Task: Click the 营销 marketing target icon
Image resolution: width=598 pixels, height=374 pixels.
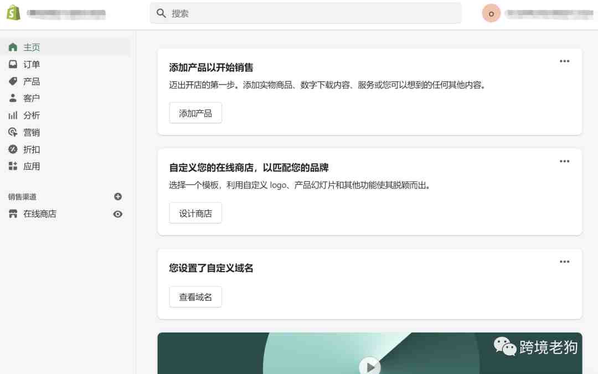Action: [13, 132]
